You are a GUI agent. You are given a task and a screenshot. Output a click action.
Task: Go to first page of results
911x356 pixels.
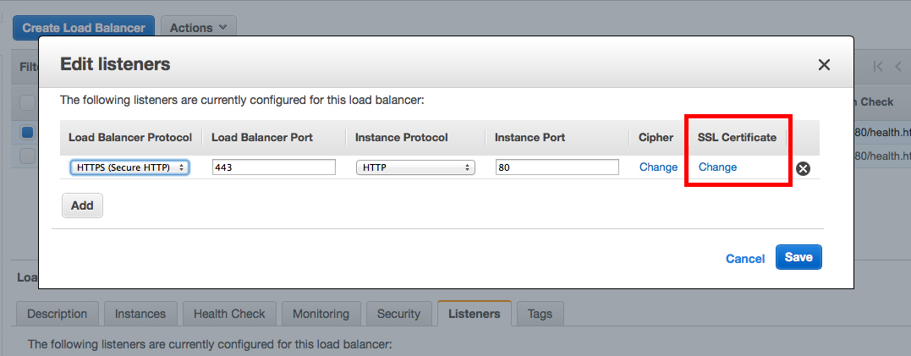tap(879, 66)
